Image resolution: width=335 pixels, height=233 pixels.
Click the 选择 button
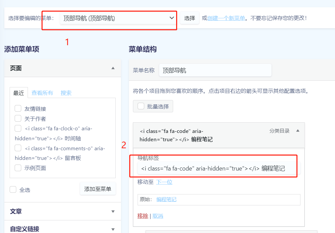click(189, 18)
